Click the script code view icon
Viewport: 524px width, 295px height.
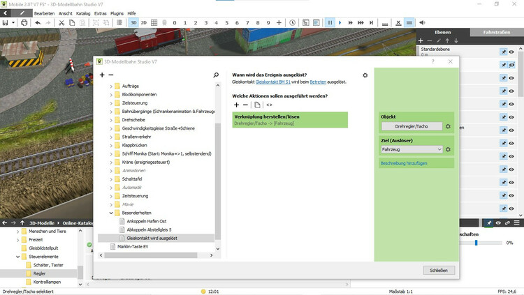point(269,104)
